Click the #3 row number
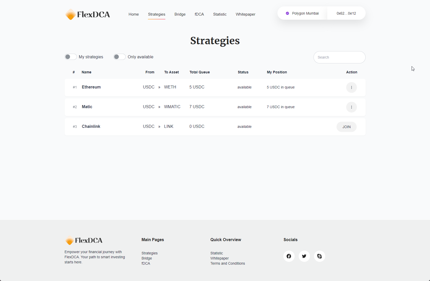This screenshot has height=281, width=430. (x=75, y=127)
